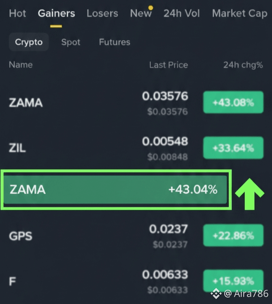This screenshot has width=272, height=304.
Task: Open the Market Cap tab
Action: click(x=240, y=13)
